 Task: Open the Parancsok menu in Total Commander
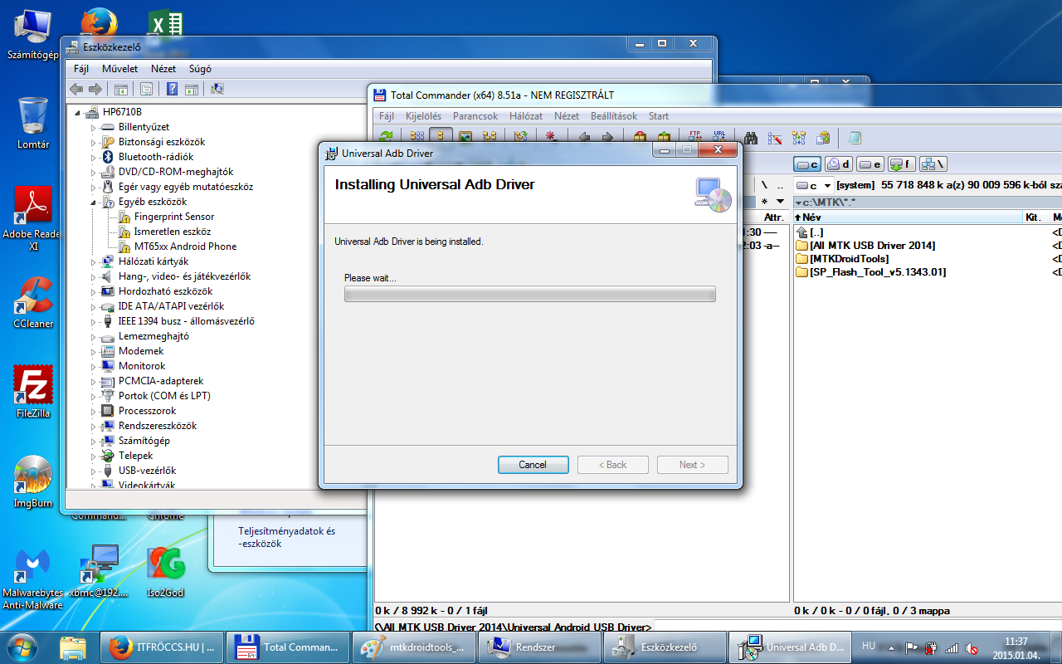[x=475, y=116]
